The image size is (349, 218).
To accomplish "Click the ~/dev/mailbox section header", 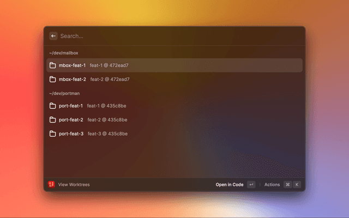I will 64,53.
